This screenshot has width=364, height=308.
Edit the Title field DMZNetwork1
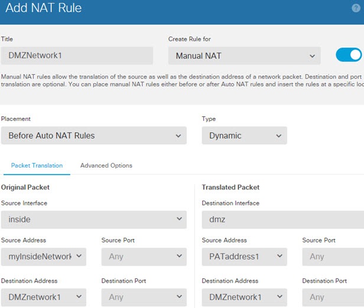tap(77, 55)
